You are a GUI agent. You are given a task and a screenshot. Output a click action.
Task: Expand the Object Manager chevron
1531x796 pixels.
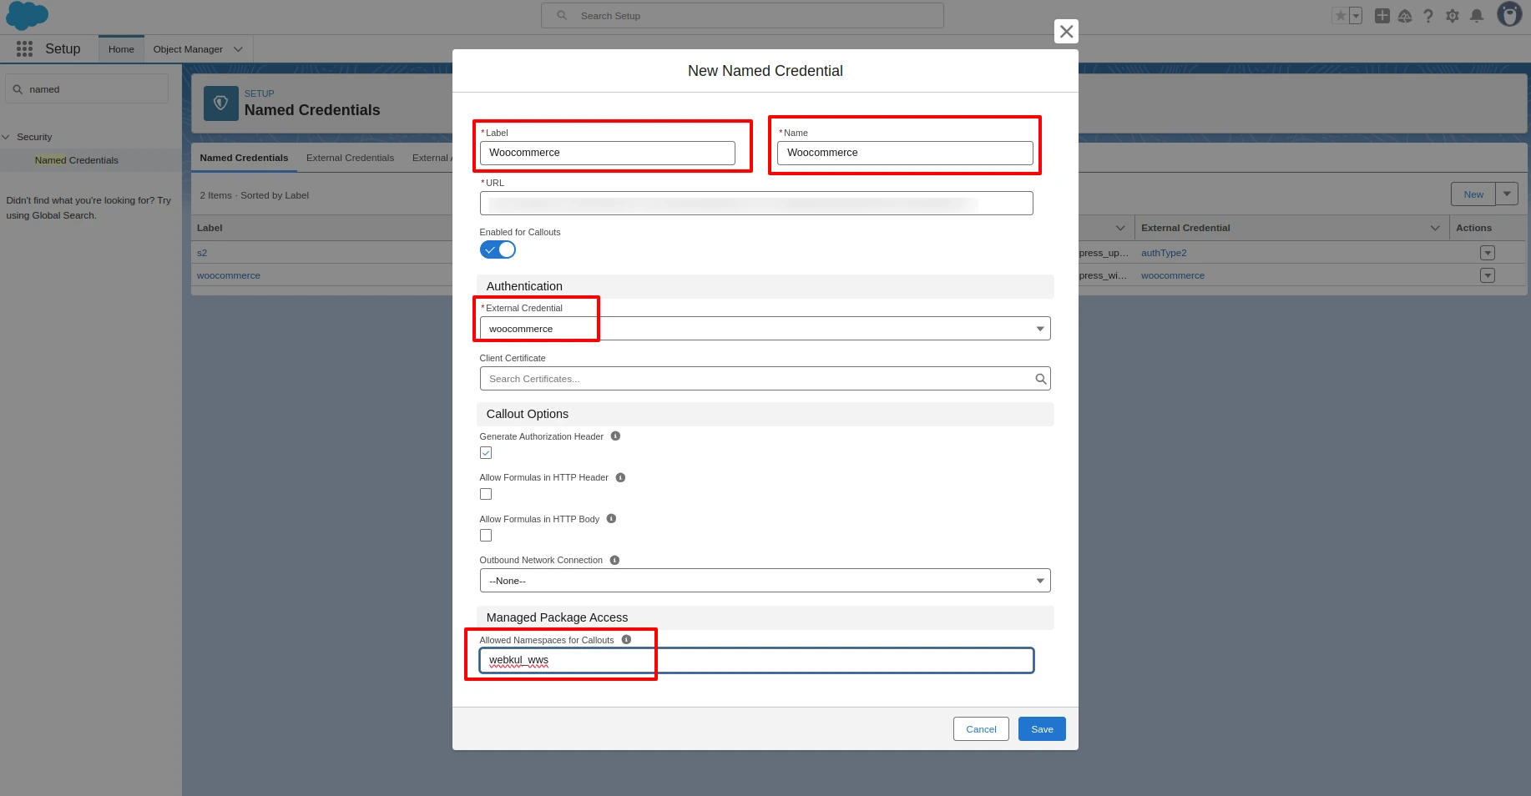238,48
